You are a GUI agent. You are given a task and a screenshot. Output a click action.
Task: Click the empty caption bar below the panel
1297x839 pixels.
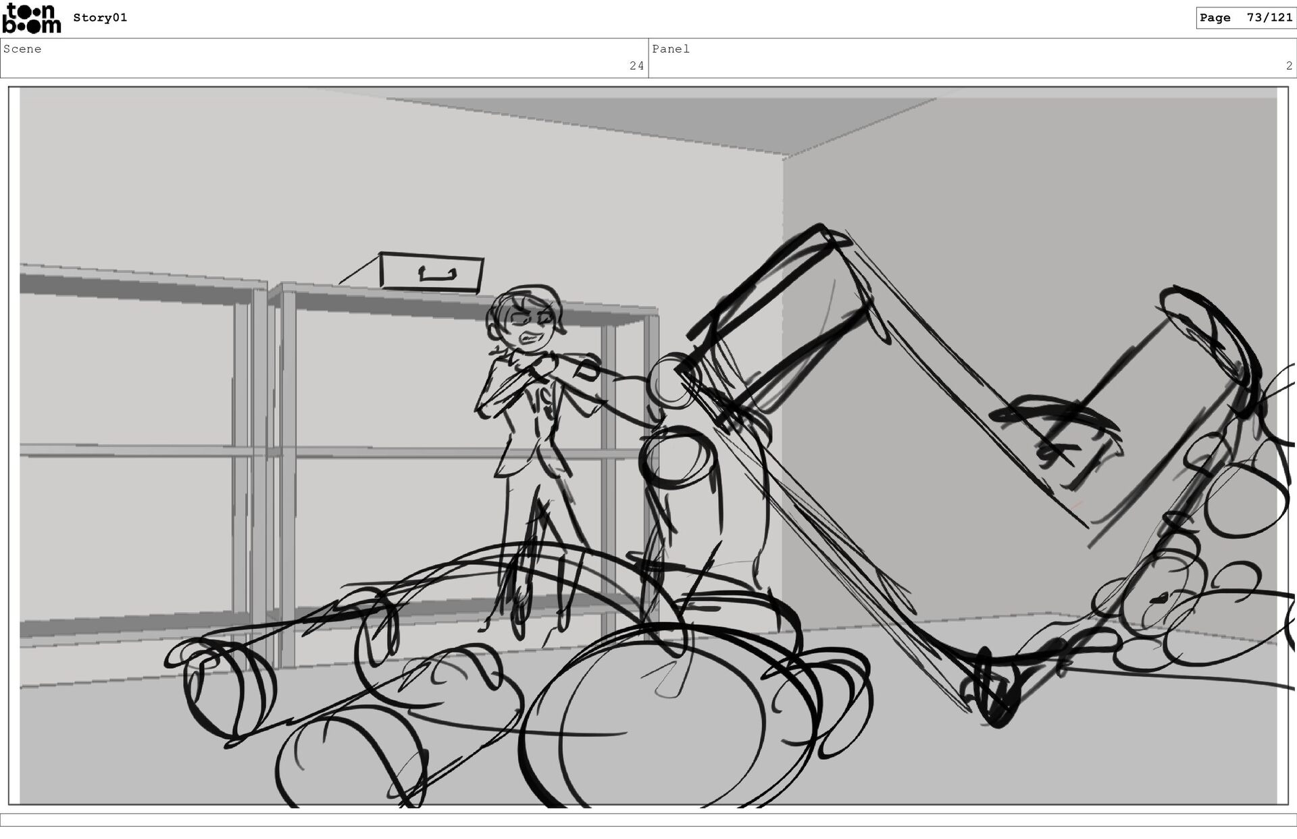click(648, 820)
